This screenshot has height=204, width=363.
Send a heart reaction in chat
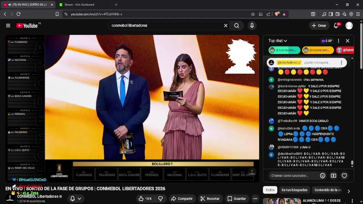point(344,176)
